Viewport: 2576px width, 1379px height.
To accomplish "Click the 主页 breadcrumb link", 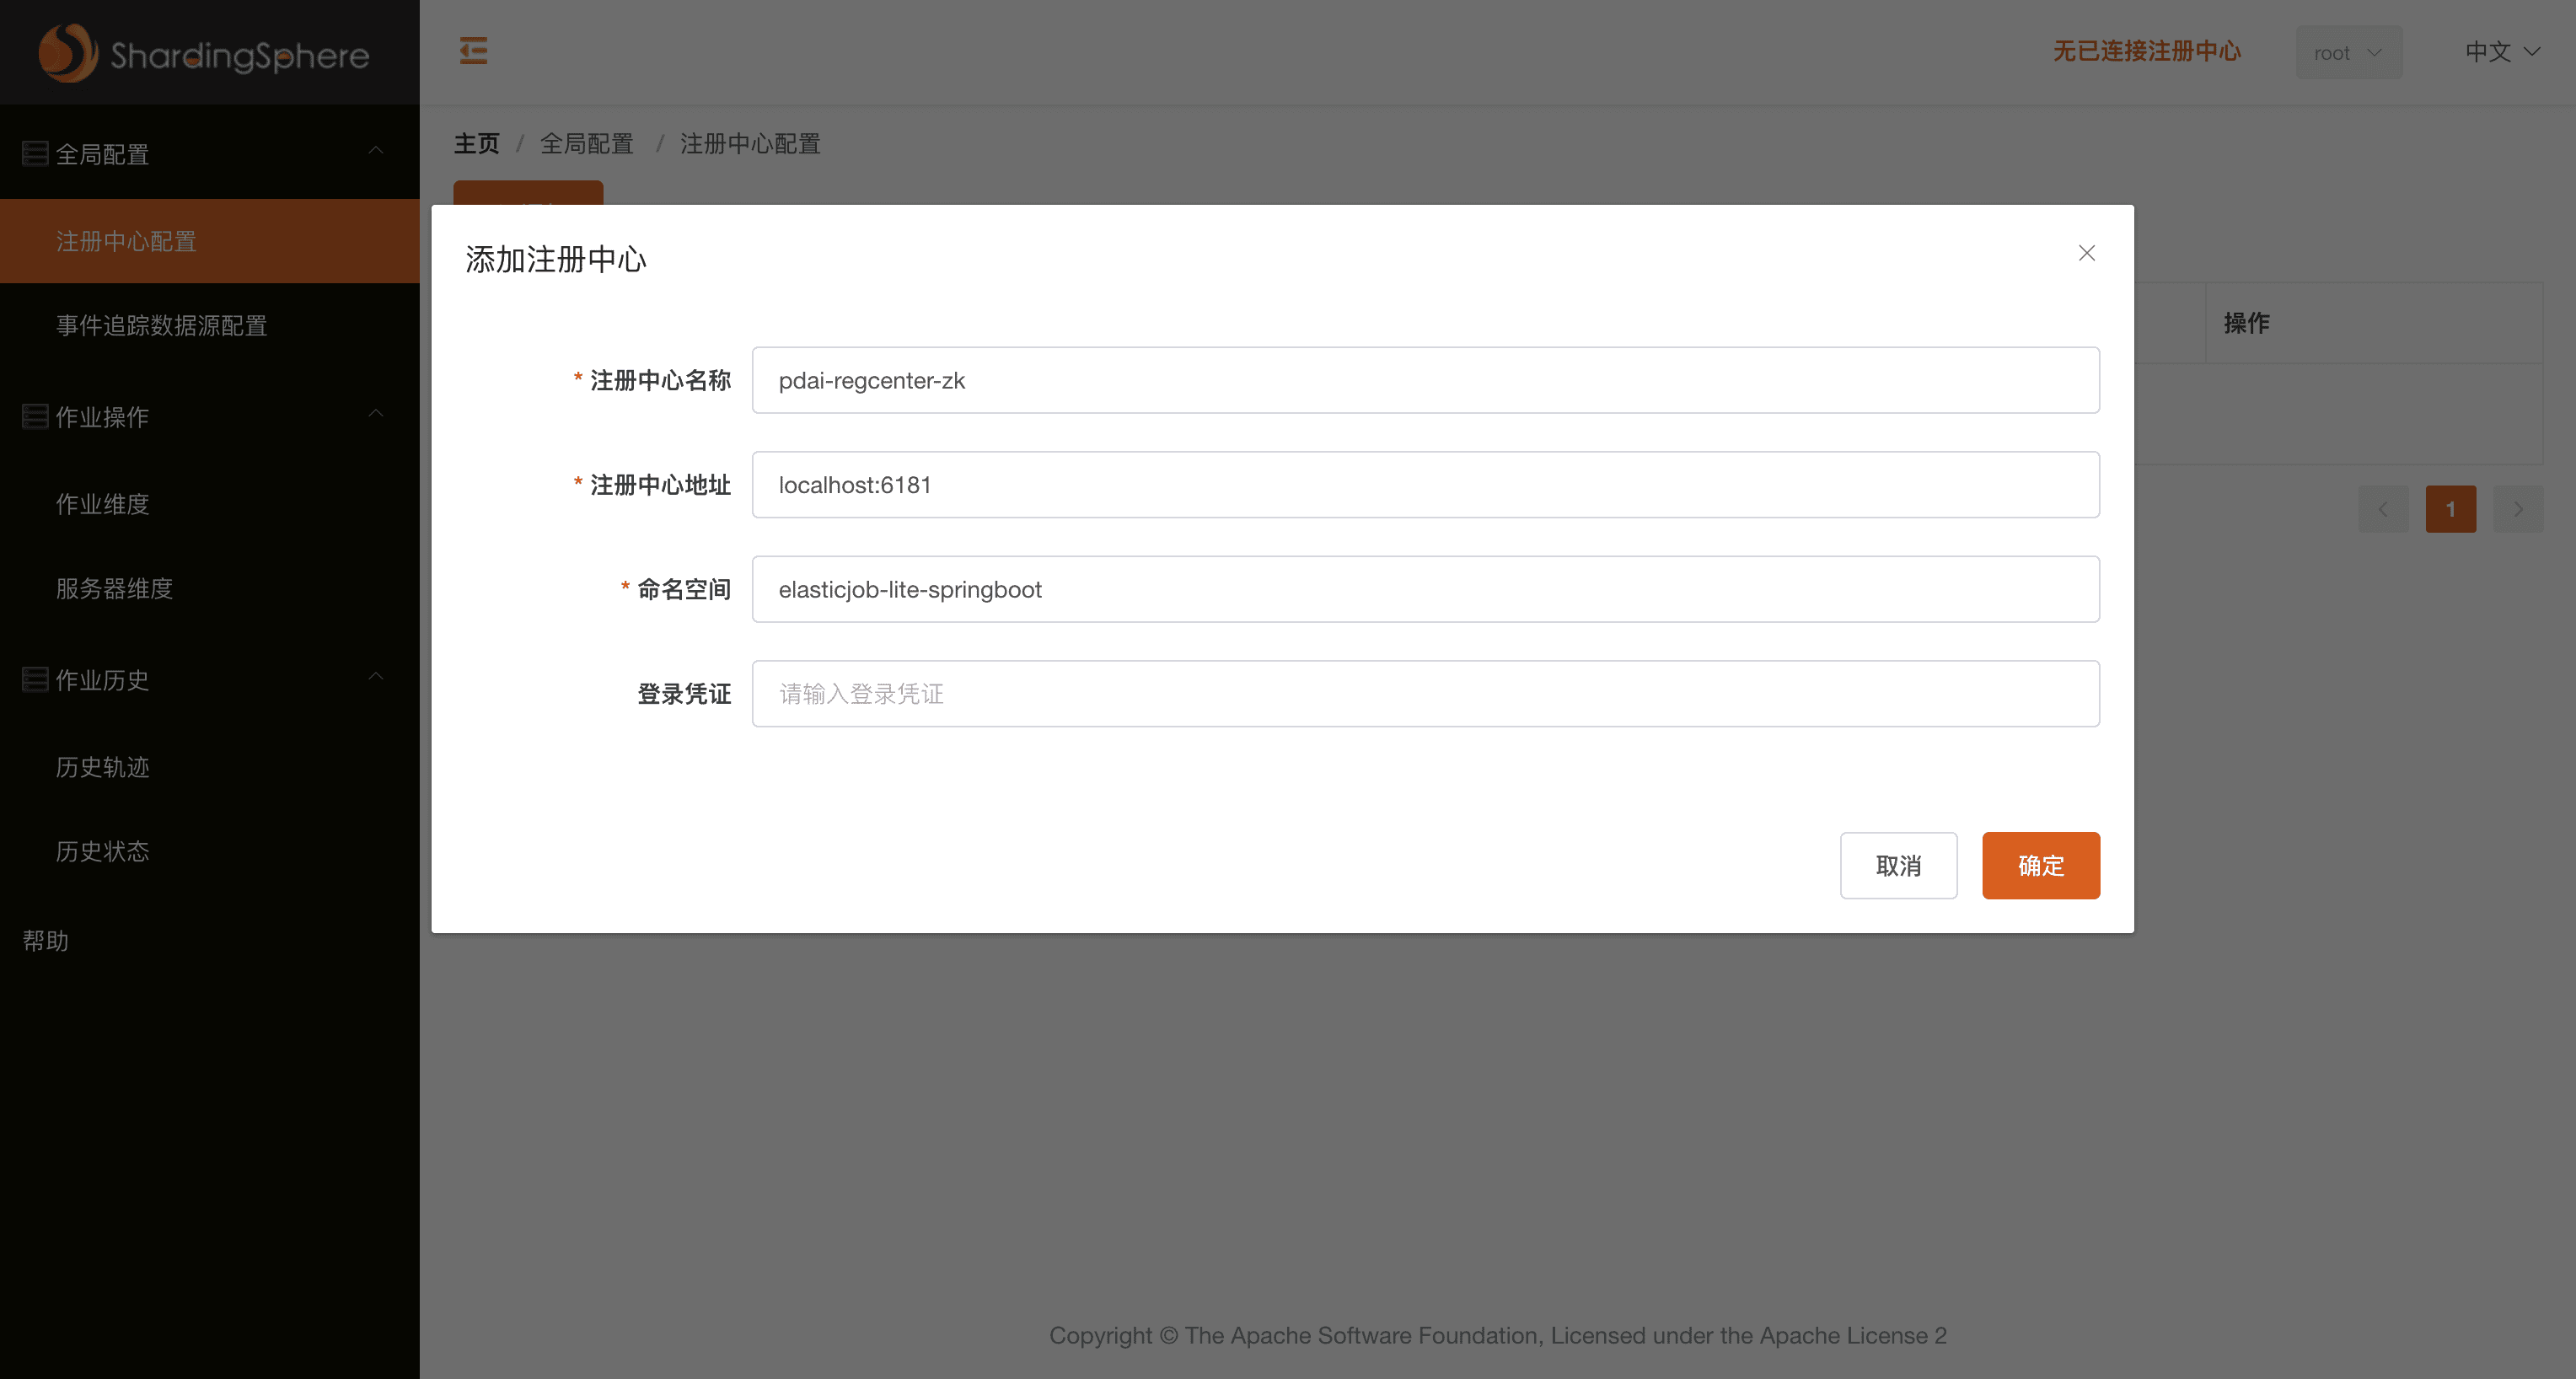I will coord(476,144).
